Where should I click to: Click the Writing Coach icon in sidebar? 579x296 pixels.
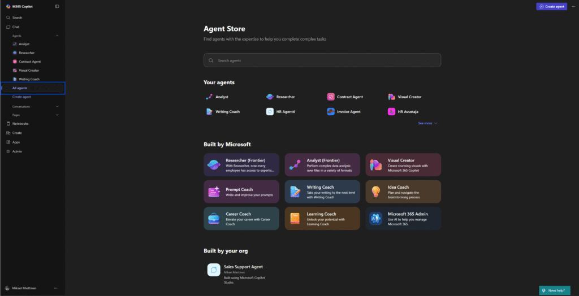coord(15,79)
